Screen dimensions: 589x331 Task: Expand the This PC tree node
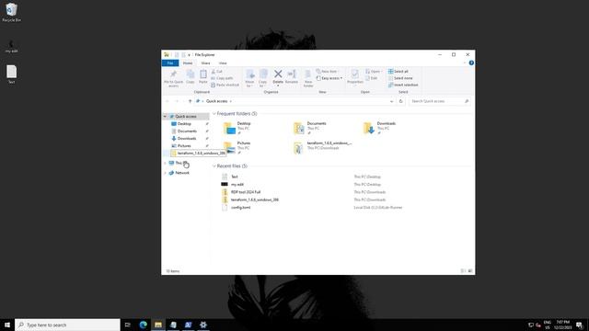[165, 163]
